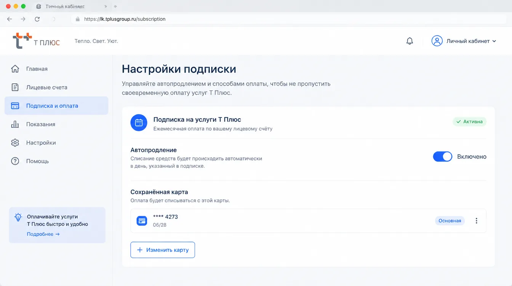Click the Сохранённая карта heading
Viewport: 512px width, 286px height.
(x=159, y=192)
